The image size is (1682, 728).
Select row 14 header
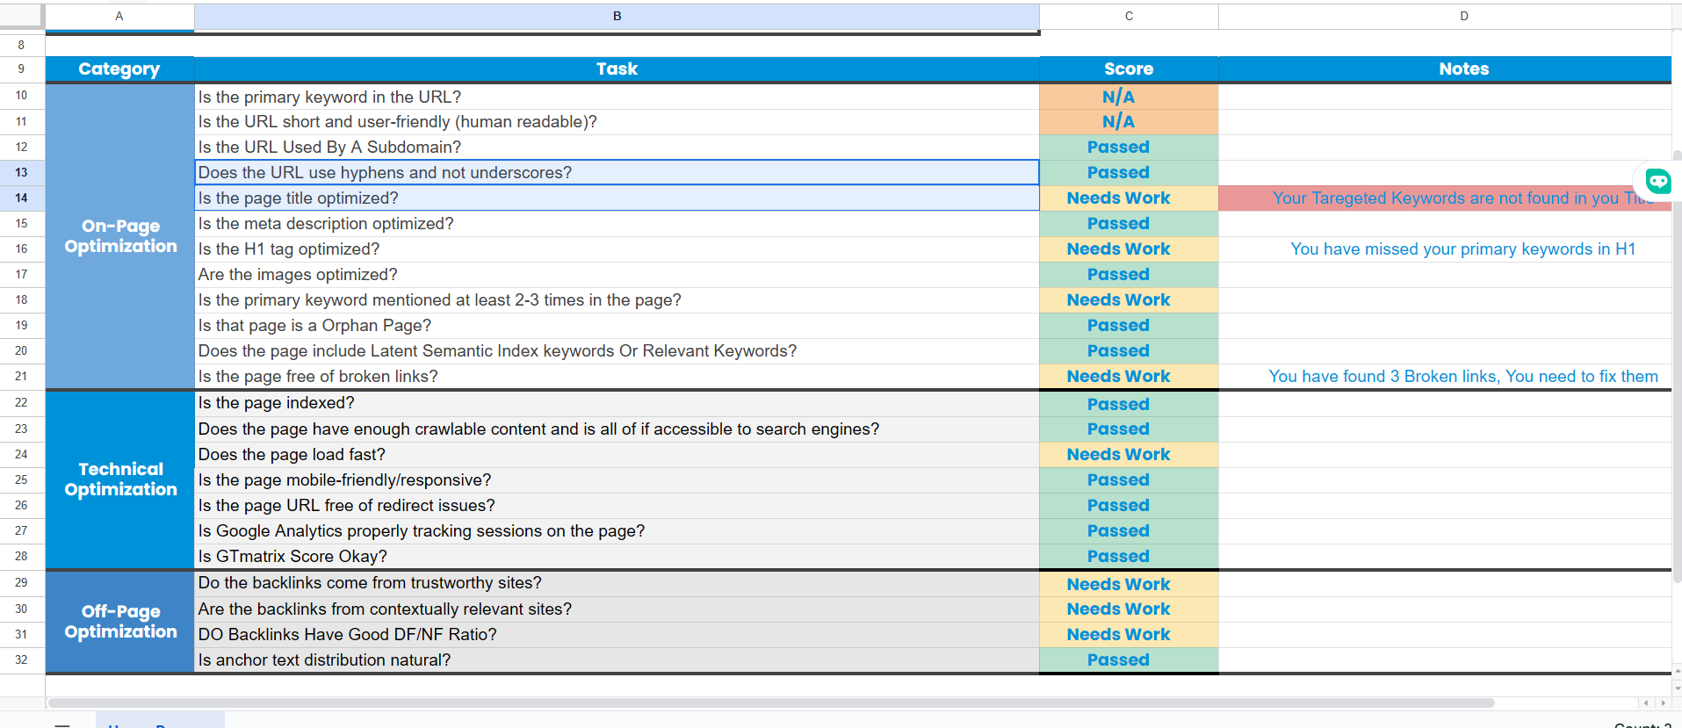pyautogui.click(x=22, y=198)
